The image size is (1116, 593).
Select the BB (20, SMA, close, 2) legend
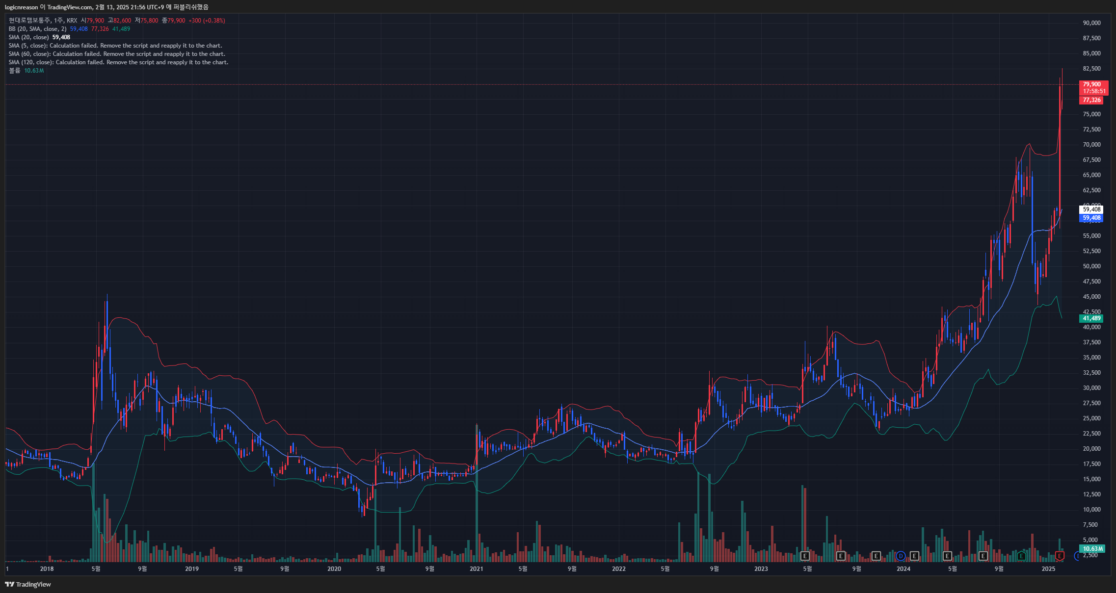pyautogui.click(x=37, y=29)
